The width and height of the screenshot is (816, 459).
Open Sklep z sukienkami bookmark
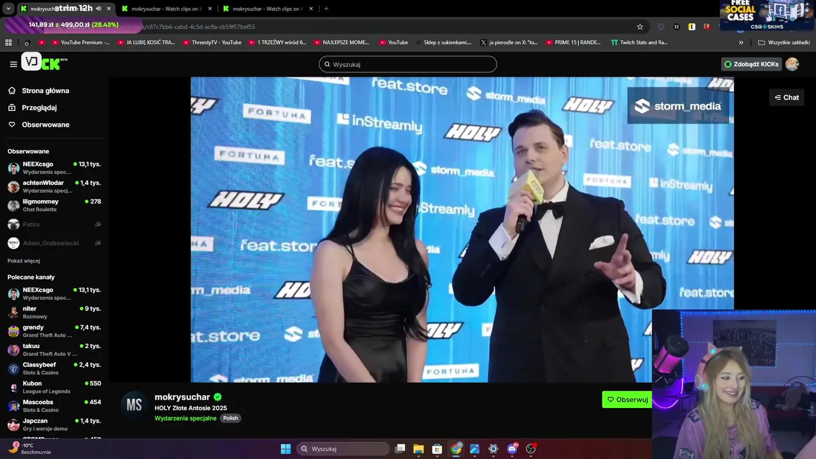[443, 43]
